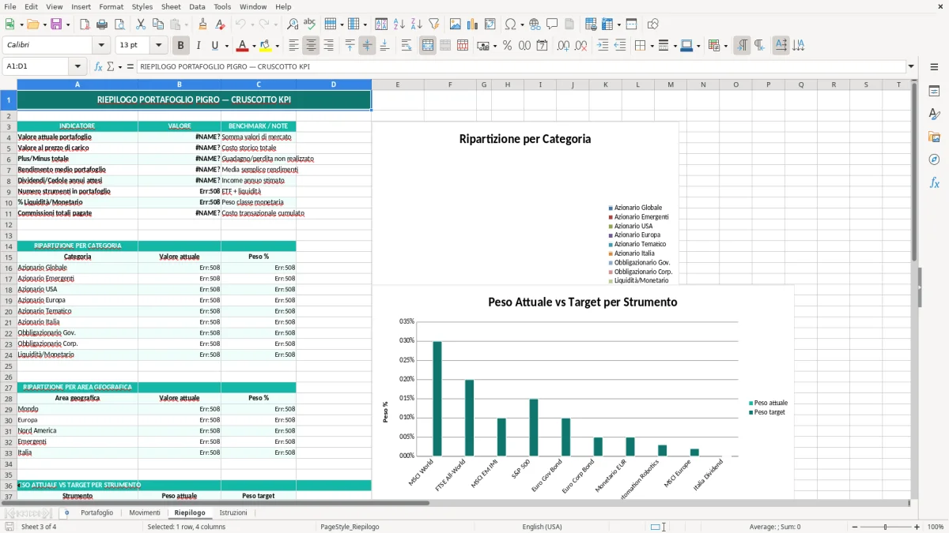Apply the yellow highlight background color
This screenshot has height=533, width=949.
click(x=266, y=46)
